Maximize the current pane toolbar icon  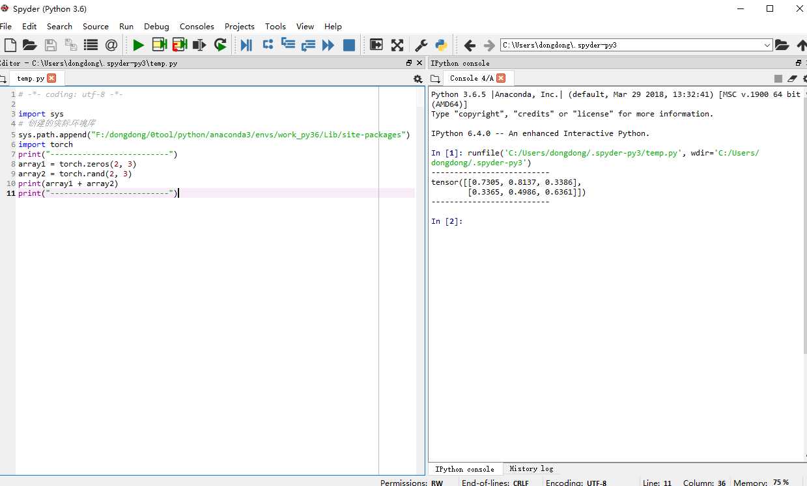pyautogui.click(x=376, y=45)
